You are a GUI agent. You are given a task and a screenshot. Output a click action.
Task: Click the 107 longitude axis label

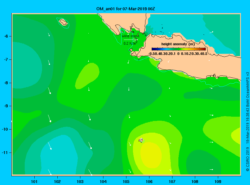pyautogui.click(x=172, y=182)
